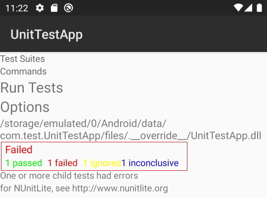267x198 pixels.
Task: Select the Test Suites heading
Action: click(22, 59)
